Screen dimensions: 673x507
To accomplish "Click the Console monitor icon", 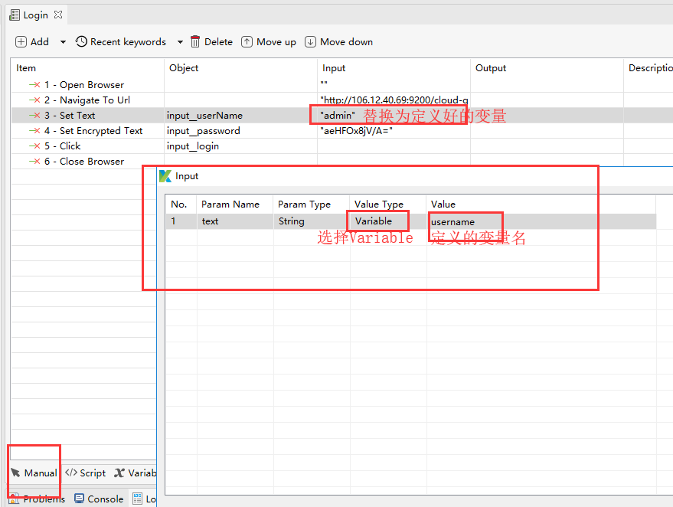I will (79, 499).
